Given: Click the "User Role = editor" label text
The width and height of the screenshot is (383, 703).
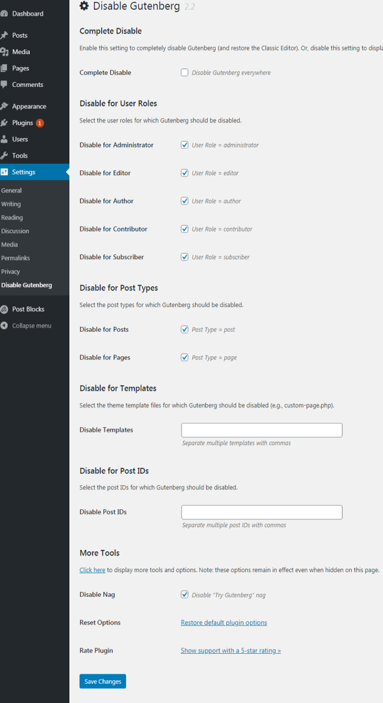Looking at the screenshot, I should click(x=215, y=173).
